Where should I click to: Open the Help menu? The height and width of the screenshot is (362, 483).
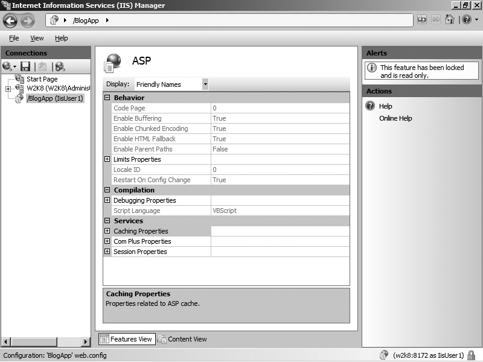coord(62,38)
